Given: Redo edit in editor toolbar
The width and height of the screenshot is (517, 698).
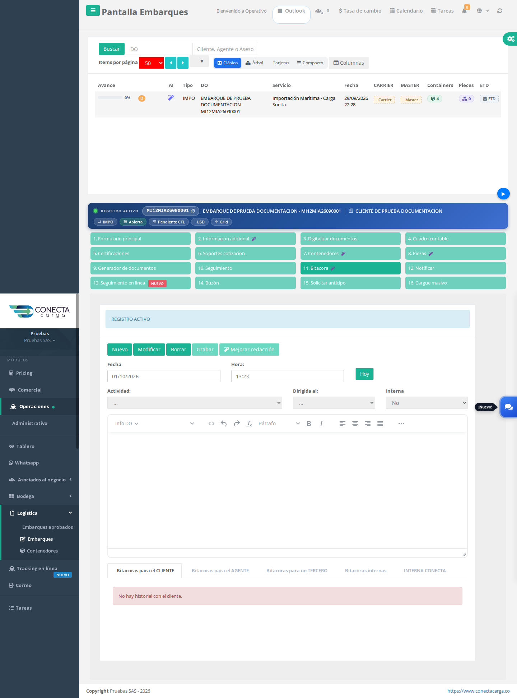Looking at the screenshot, I should 237,424.
